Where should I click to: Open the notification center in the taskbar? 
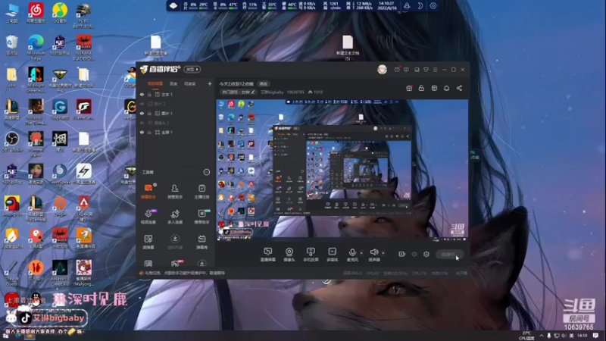pyautogui.click(x=595, y=336)
